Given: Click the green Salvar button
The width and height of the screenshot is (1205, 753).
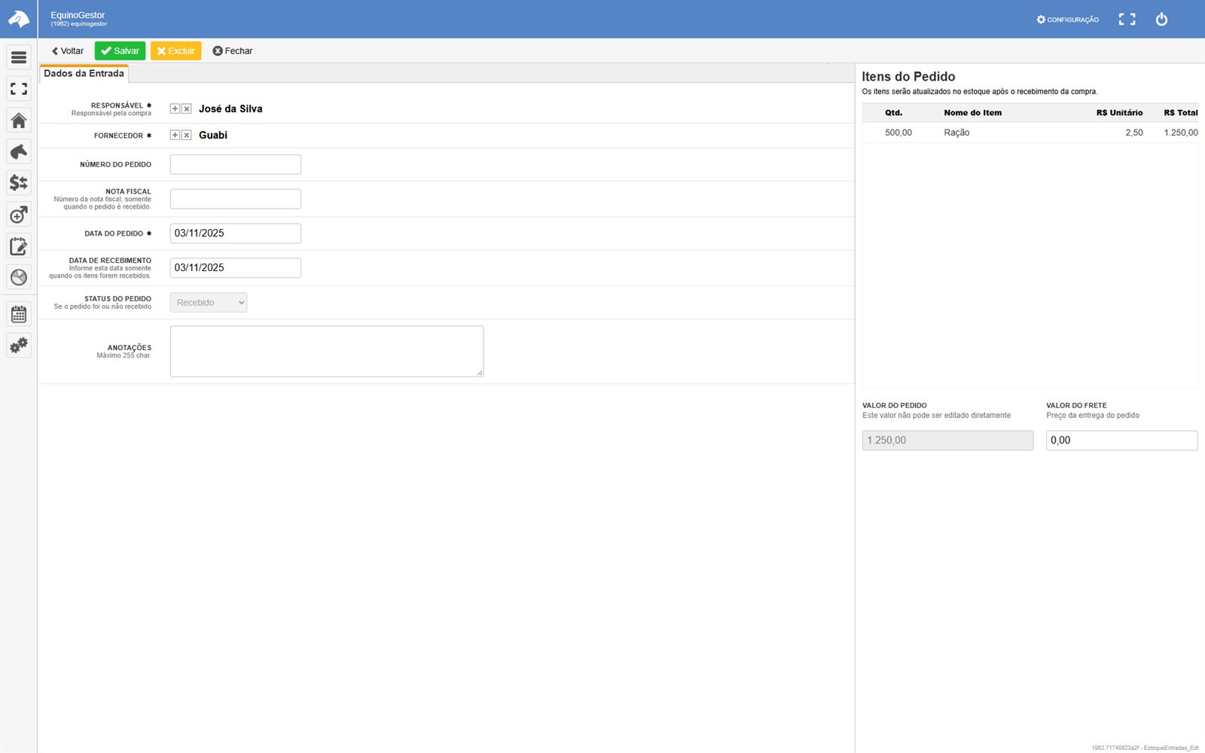Looking at the screenshot, I should (120, 51).
